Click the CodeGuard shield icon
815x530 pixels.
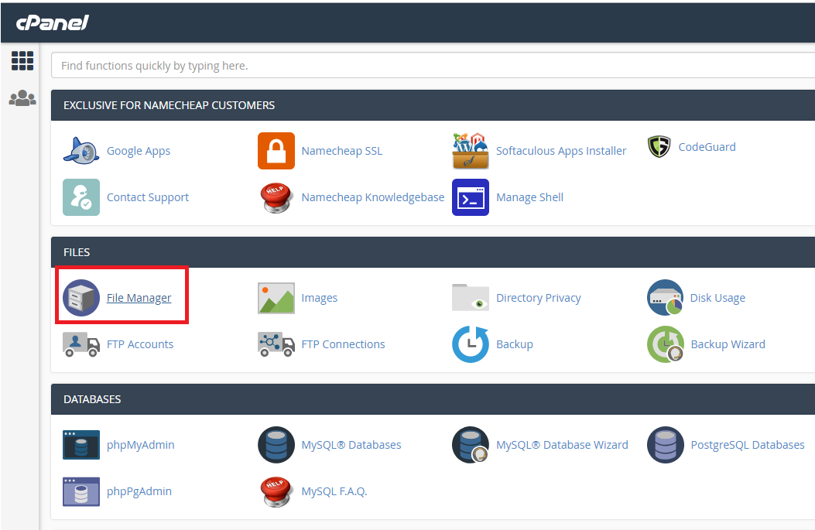click(x=659, y=146)
